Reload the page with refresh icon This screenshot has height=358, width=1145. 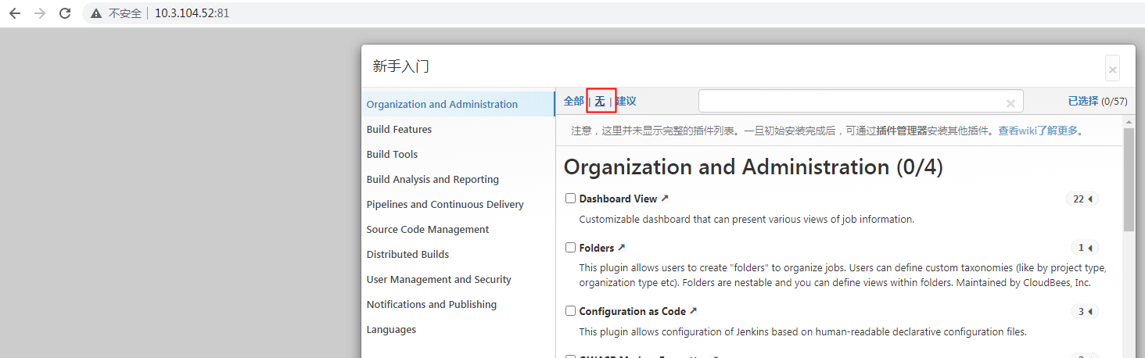[x=65, y=13]
